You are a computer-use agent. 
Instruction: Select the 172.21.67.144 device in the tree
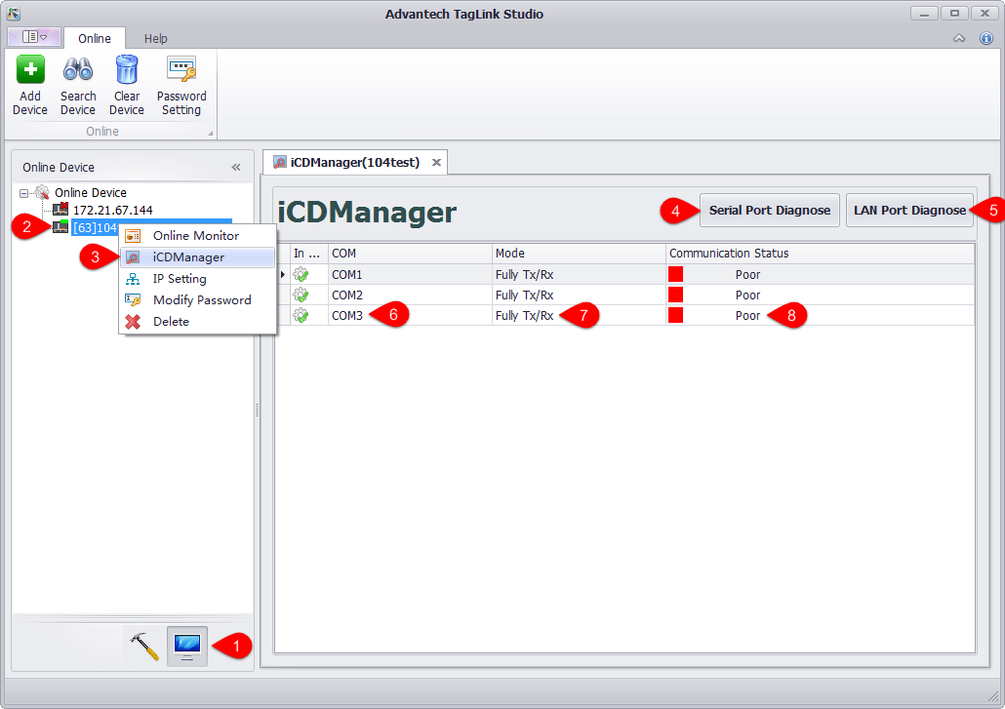pyautogui.click(x=112, y=211)
